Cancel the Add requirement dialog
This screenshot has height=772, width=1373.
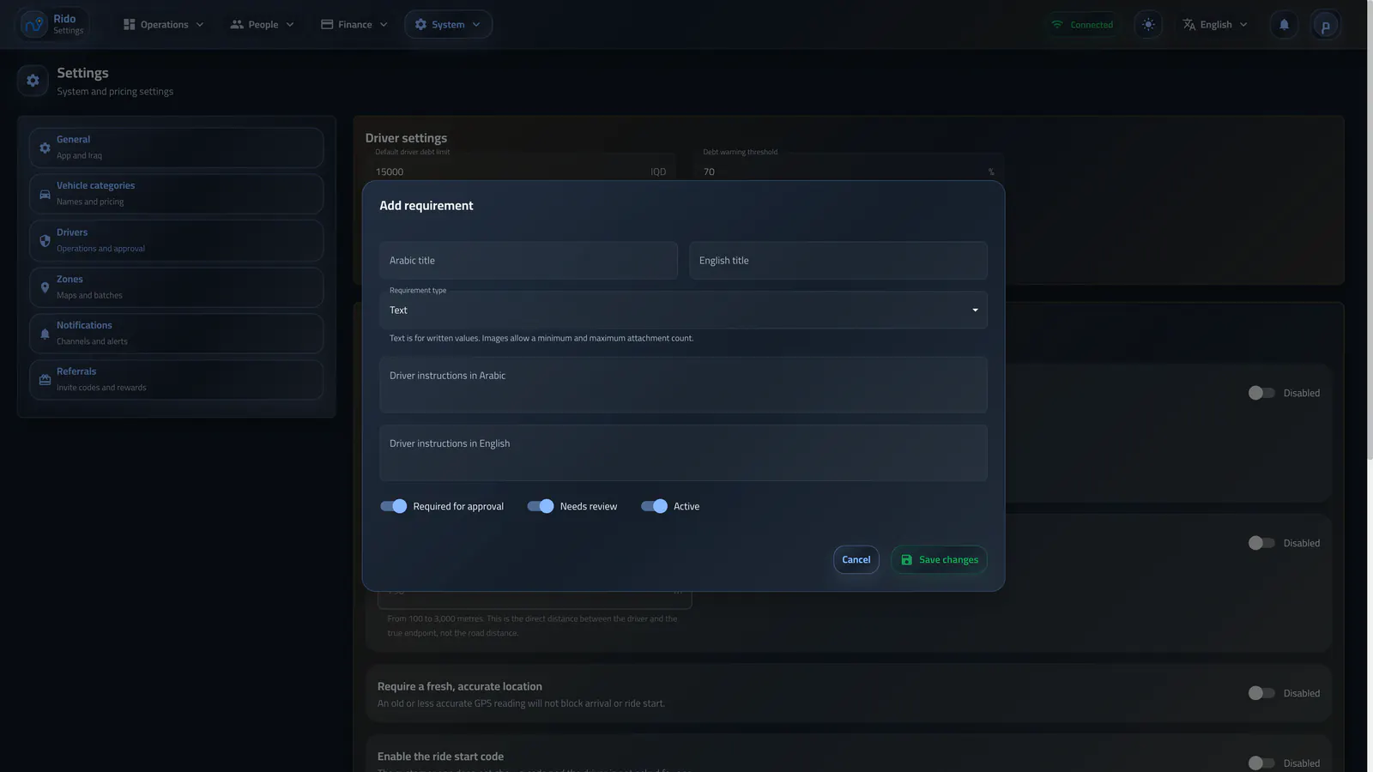point(856,560)
